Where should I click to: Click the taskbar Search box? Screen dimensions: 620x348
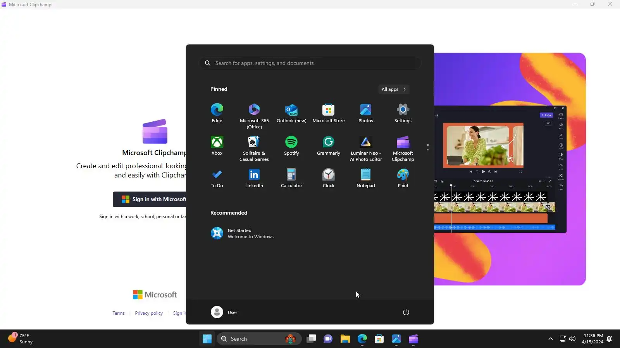coord(259,339)
